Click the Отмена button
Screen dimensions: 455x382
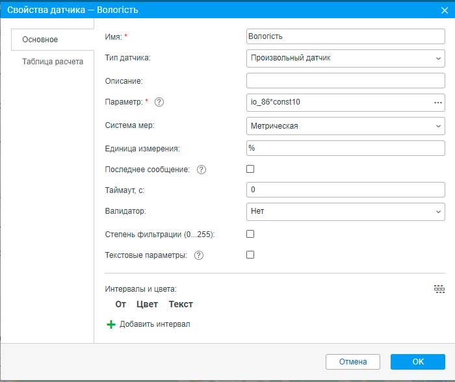352,362
